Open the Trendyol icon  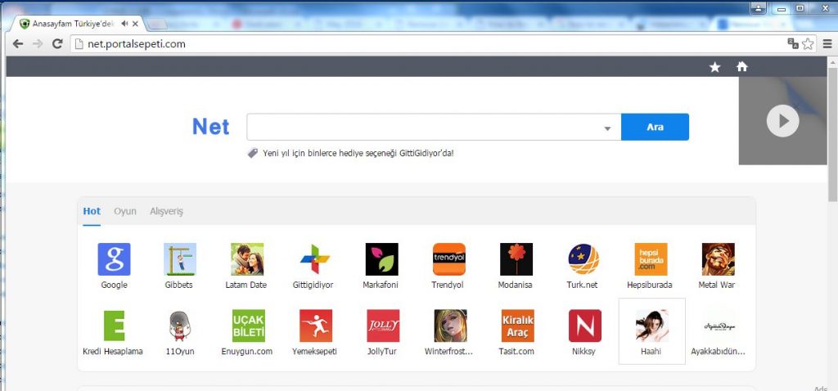449,259
